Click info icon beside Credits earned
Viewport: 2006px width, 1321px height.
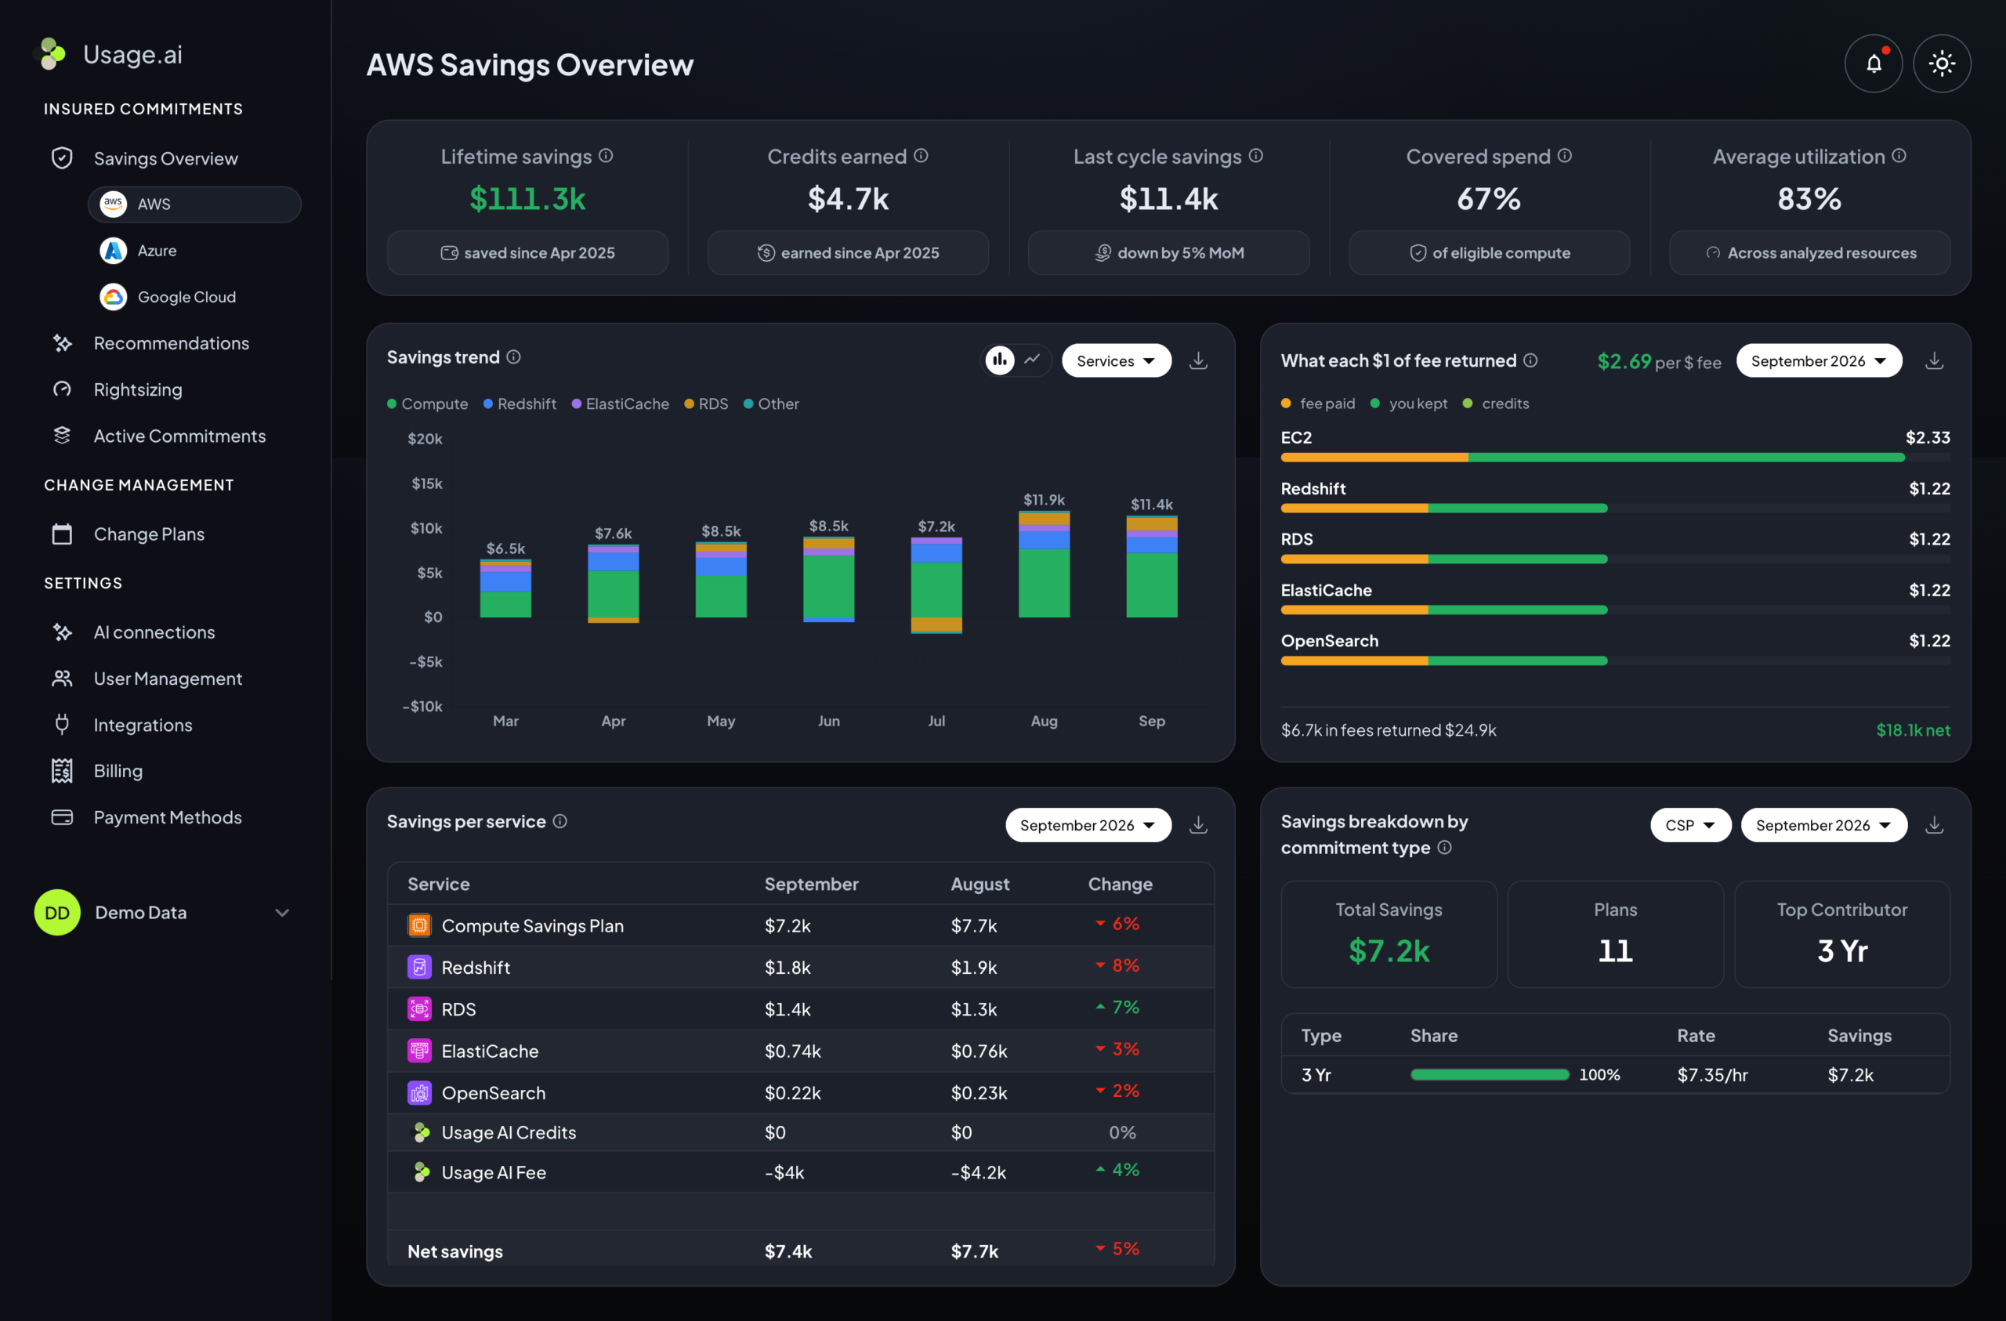point(921,156)
